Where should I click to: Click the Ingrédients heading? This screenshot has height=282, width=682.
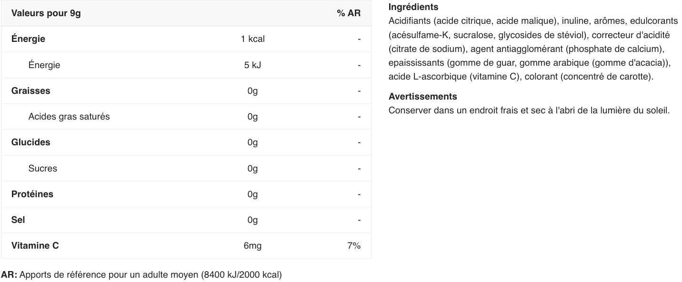click(413, 7)
